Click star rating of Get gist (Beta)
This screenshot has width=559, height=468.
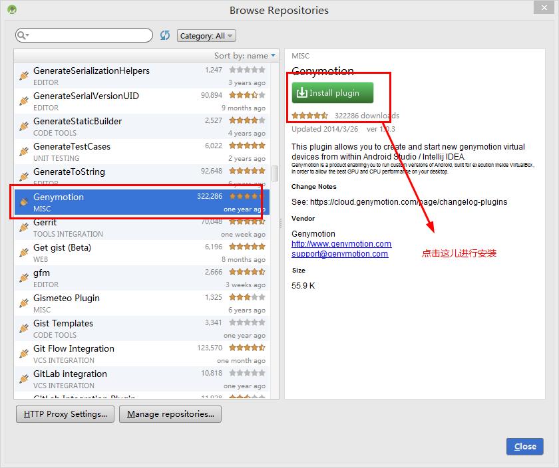247,247
